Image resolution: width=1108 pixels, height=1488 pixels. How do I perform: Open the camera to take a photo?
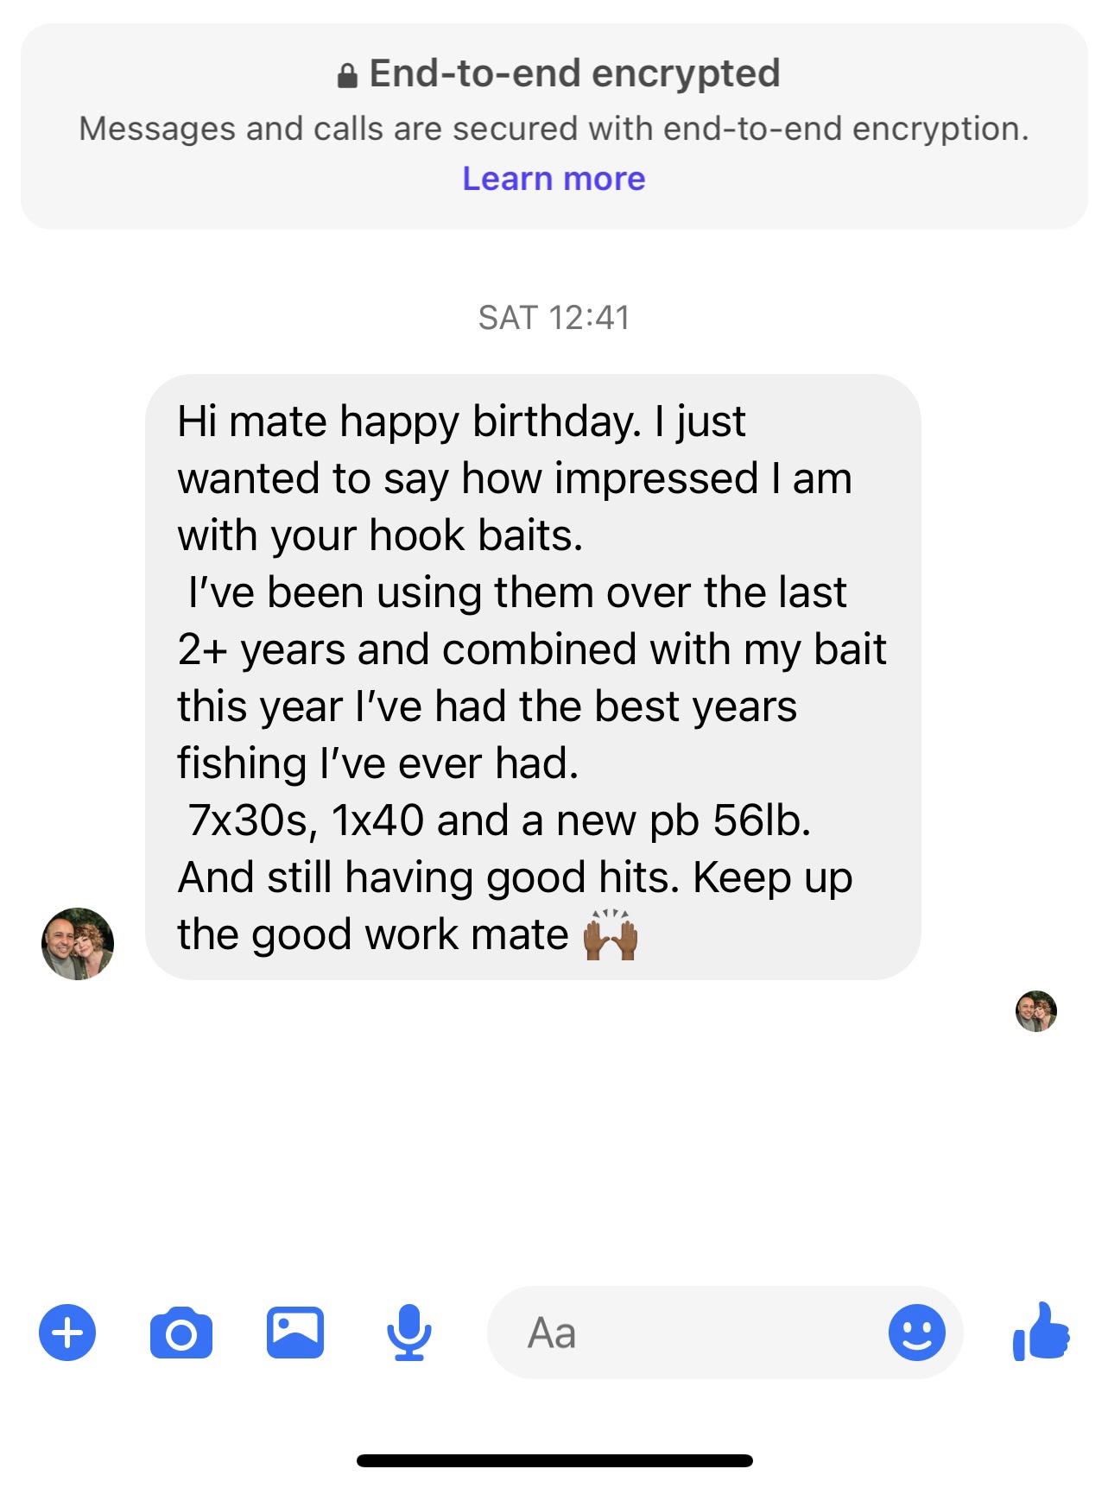point(181,1333)
